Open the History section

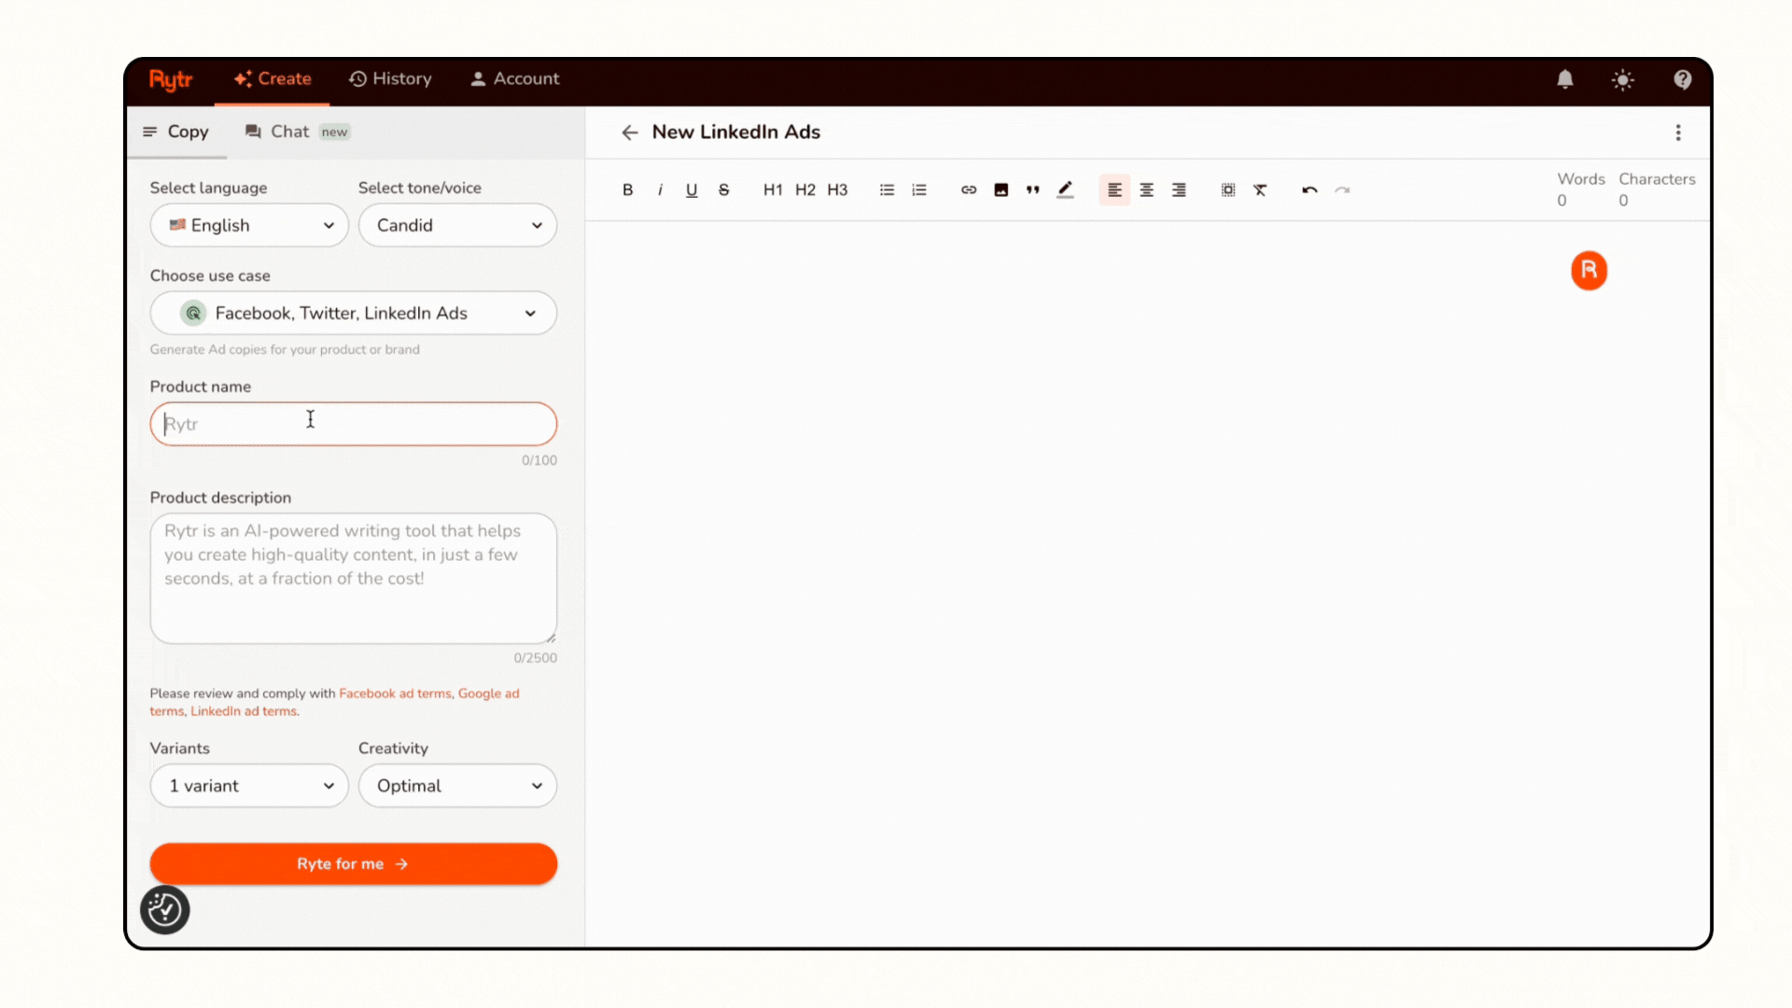click(x=390, y=78)
